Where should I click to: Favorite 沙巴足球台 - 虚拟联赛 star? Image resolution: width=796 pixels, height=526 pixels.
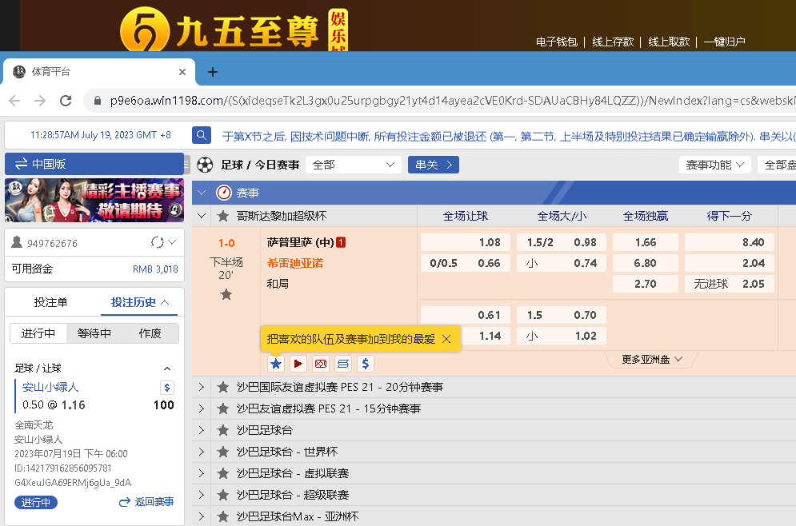223,473
